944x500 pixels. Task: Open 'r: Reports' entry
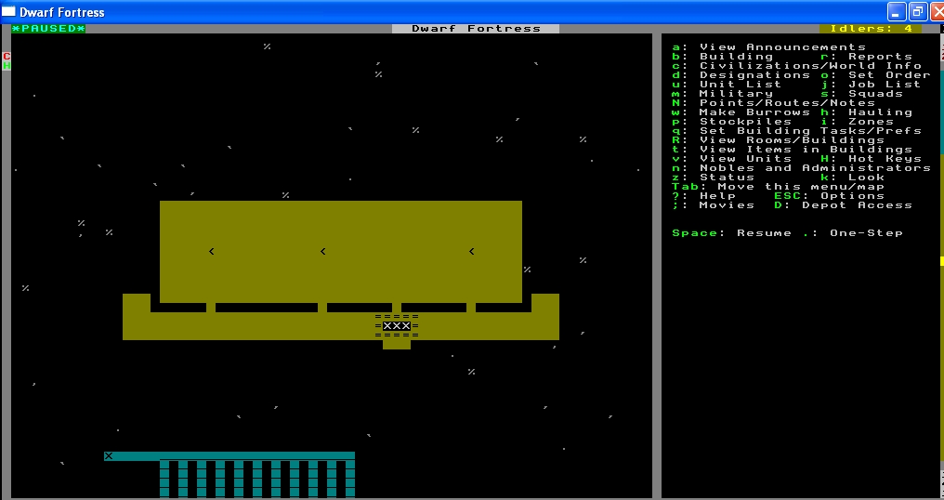(866, 56)
